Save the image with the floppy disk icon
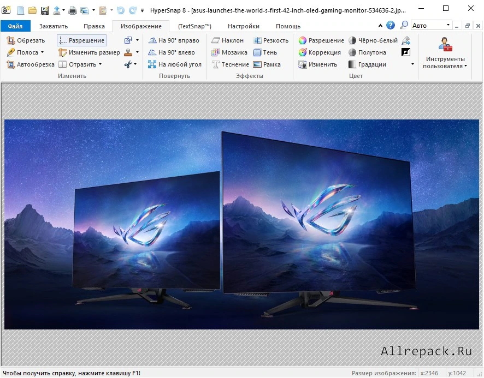Viewport: 484px width, 378px height. (x=45, y=10)
